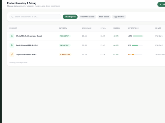Focus the product name or SKU search field
The image size is (165, 123).
[35, 17]
